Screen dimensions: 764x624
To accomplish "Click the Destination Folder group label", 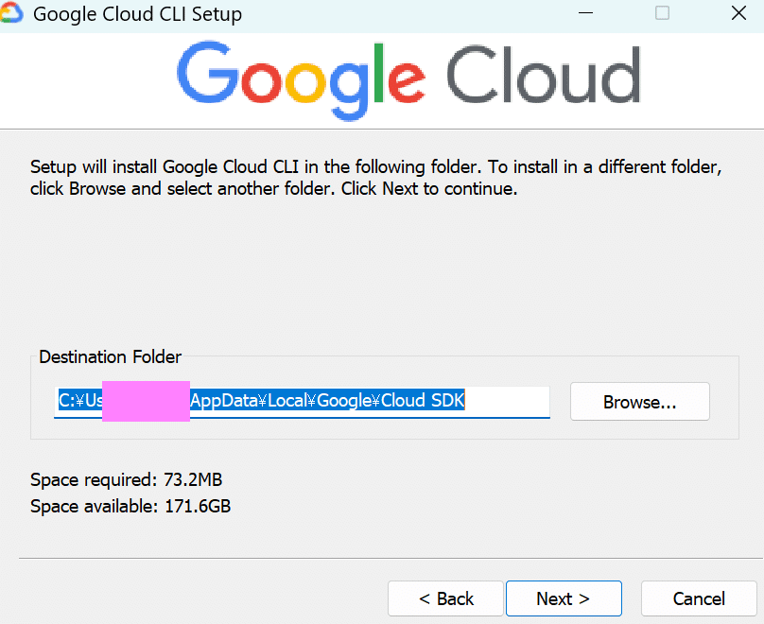I will [x=110, y=356].
